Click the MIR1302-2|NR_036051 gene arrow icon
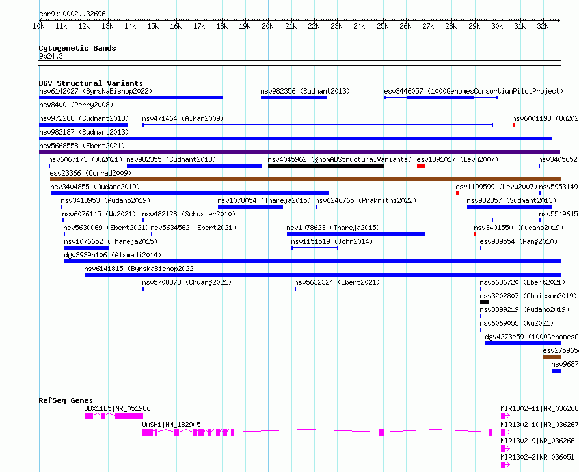 (x=505, y=465)
